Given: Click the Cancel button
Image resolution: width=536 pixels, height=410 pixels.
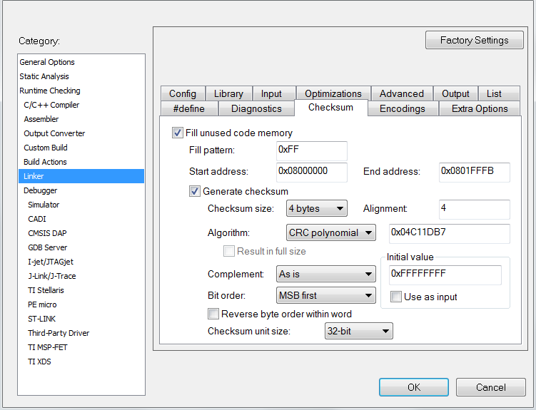Looking at the screenshot, I should 491,387.
